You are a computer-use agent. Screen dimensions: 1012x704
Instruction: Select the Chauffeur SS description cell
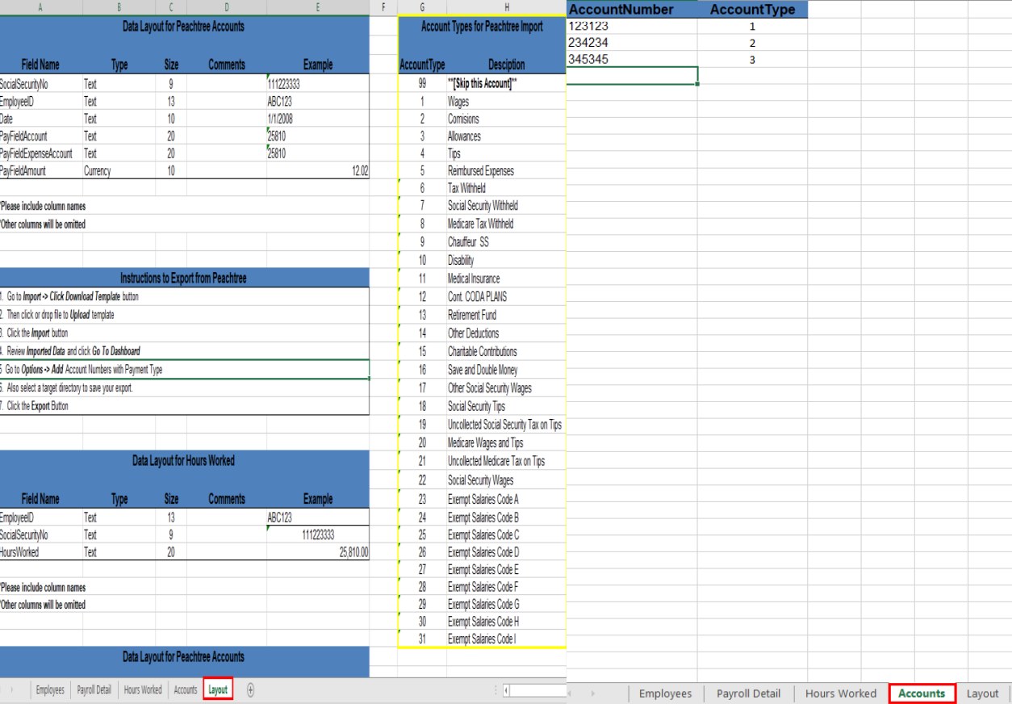pyautogui.click(x=506, y=242)
